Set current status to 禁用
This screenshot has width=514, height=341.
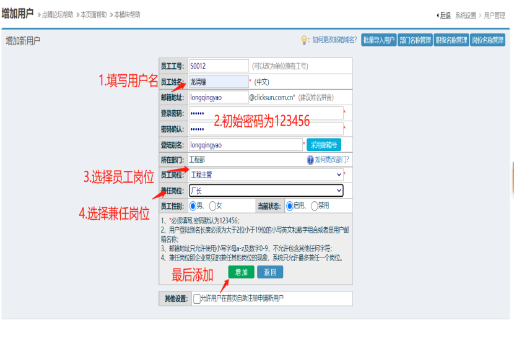pyautogui.click(x=315, y=206)
